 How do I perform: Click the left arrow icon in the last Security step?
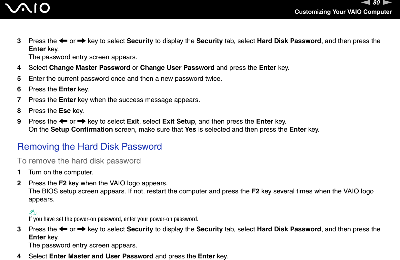[x=63, y=229]
